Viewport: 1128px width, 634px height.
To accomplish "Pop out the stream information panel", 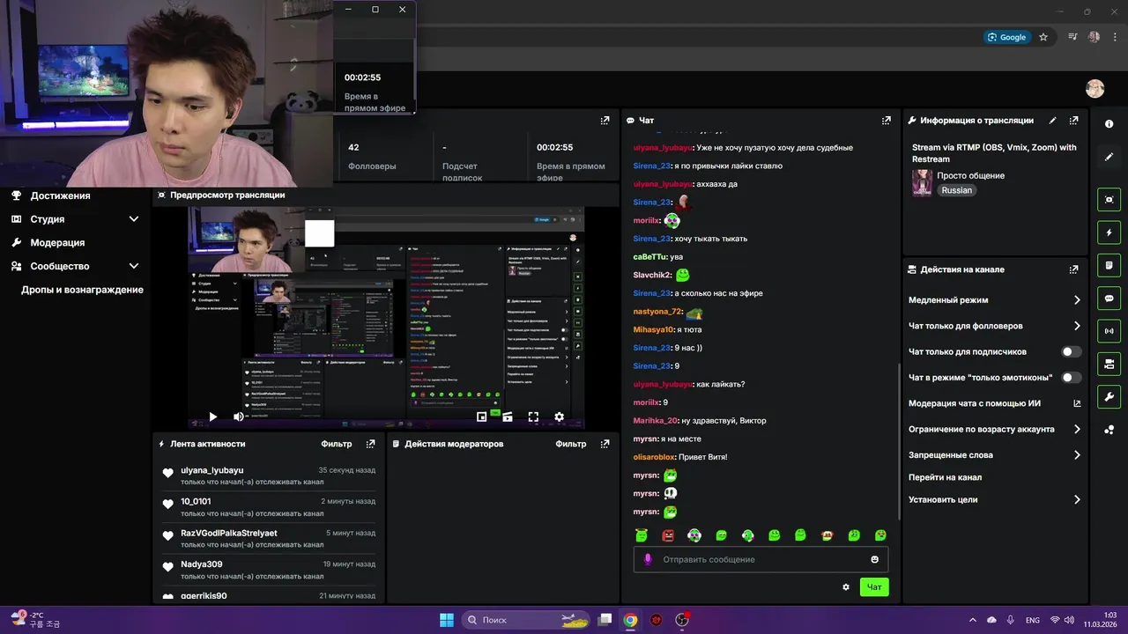I will (1073, 121).
